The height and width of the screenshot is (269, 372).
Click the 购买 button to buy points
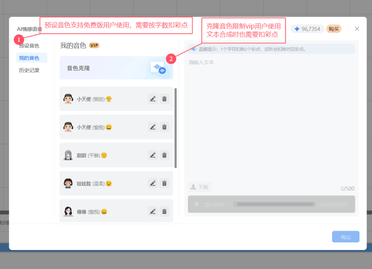coord(334,29)
